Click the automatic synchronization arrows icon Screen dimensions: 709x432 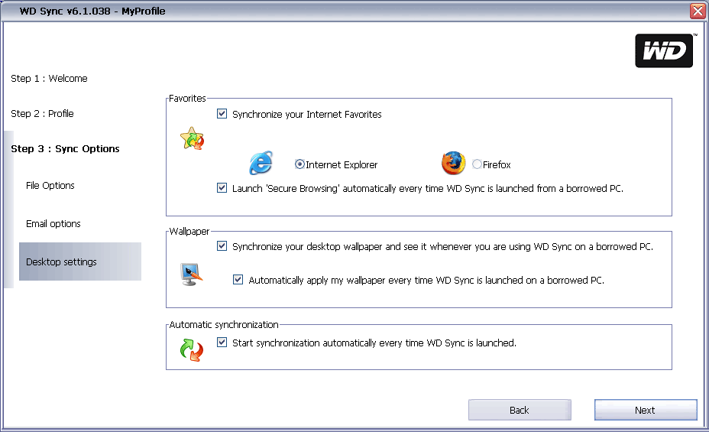191,349
